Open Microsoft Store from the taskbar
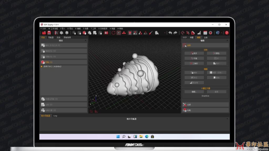 (152, 137)
